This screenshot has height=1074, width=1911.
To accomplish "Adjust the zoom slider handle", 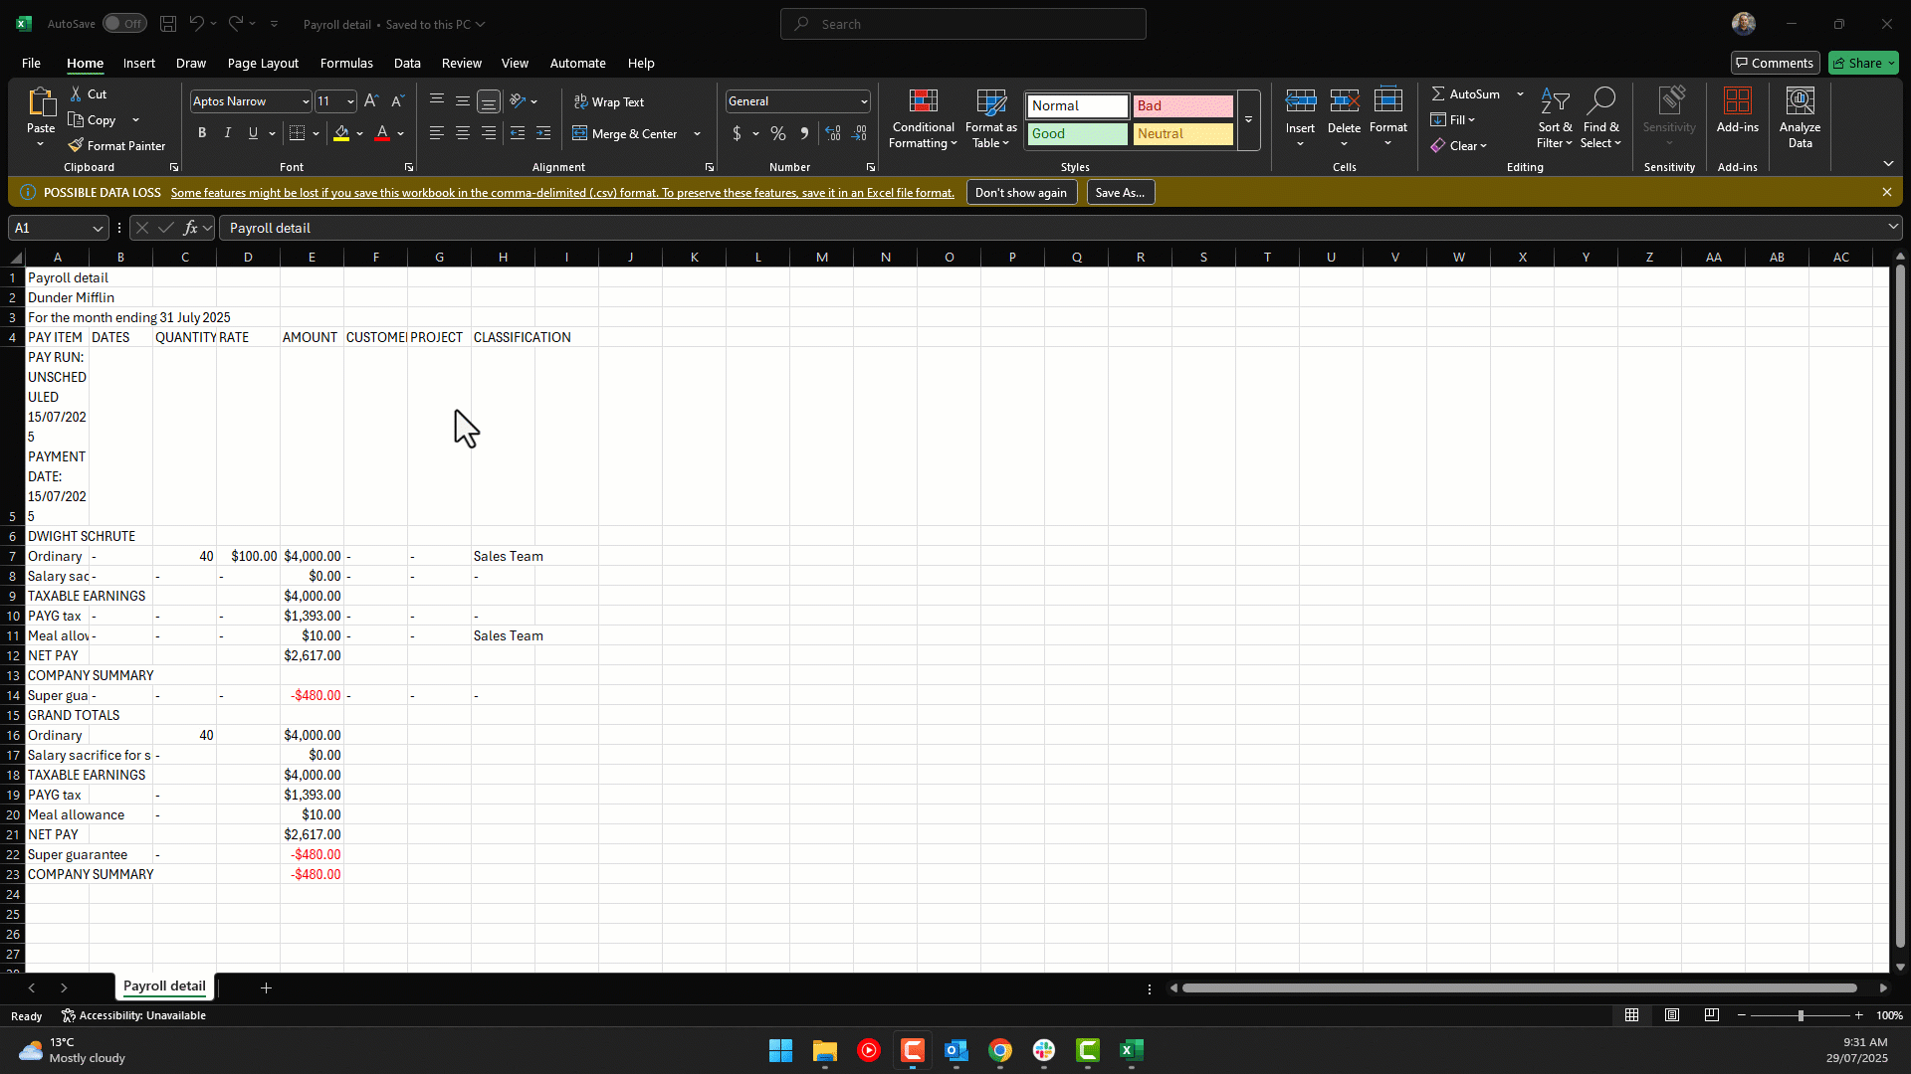I will point(1800,1015).
